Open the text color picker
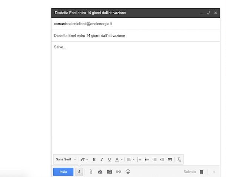Screen dimensions: 226x177 click(x=119, y=160)
